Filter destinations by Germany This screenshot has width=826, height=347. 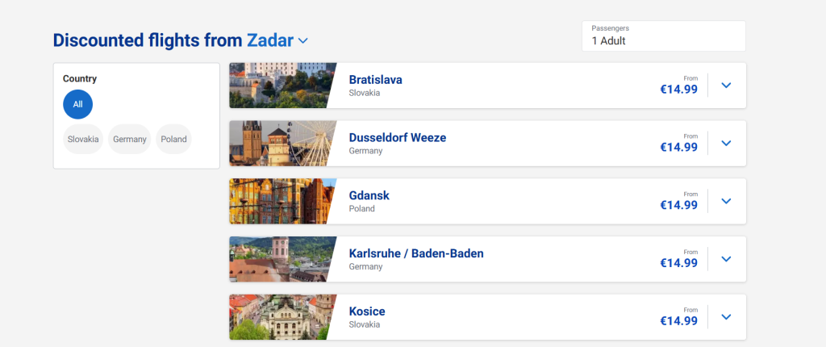pyautogui.click(x=129, y=139)
